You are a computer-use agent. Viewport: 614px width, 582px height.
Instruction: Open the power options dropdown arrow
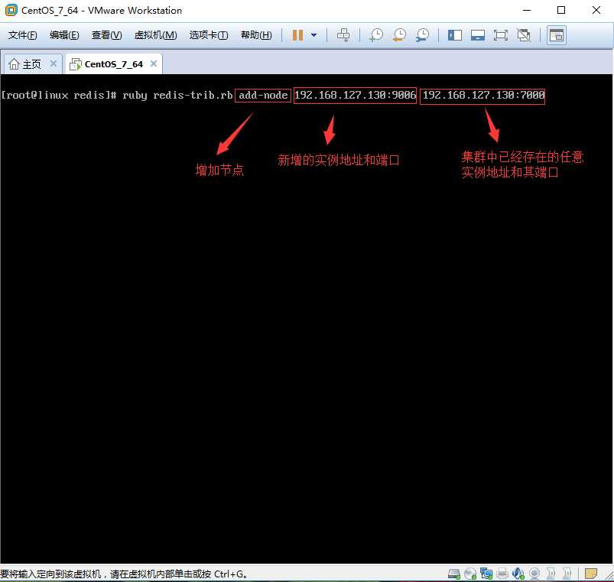pos(313,35)
